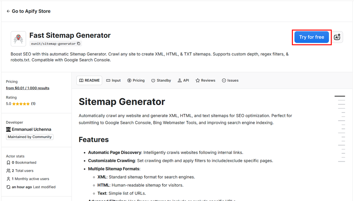Click the keyboard icon on Input tab
This screenshot has width=354, height=201.
pyautogui.click(x=108, y=81)
